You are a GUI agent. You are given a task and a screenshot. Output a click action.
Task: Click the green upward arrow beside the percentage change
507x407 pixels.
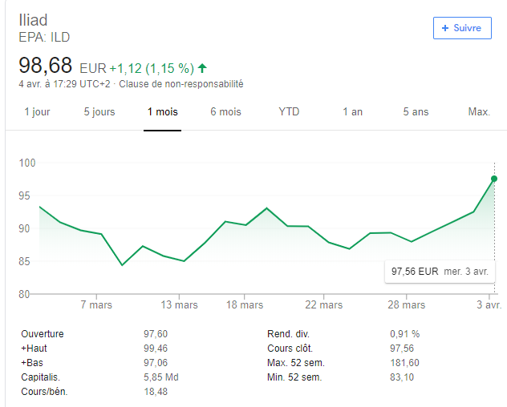(x=202, y=67)
